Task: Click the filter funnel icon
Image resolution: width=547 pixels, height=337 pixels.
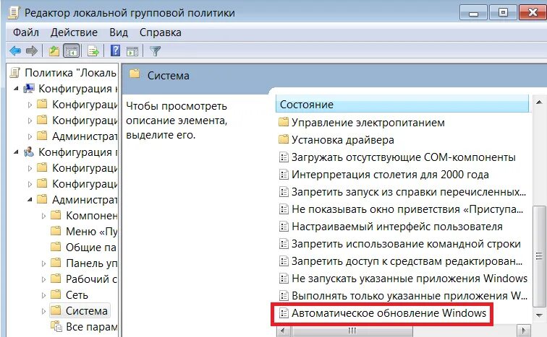Action: (x=155, y=51)
